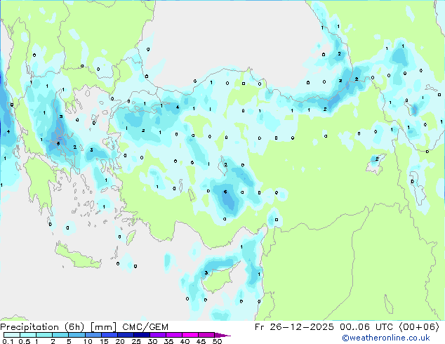Viewport: 445px width, 344px height.
Task: Click the '3' value beside western Cyprus
Action: [x=206, y=273]
